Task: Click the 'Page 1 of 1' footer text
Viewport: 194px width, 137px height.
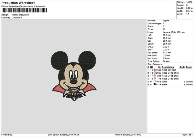Action: click(187, 135)
